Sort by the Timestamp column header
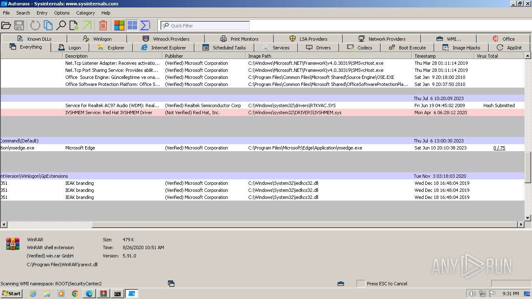The height and width of the screenshot is (299, 532). click(443, 56)
